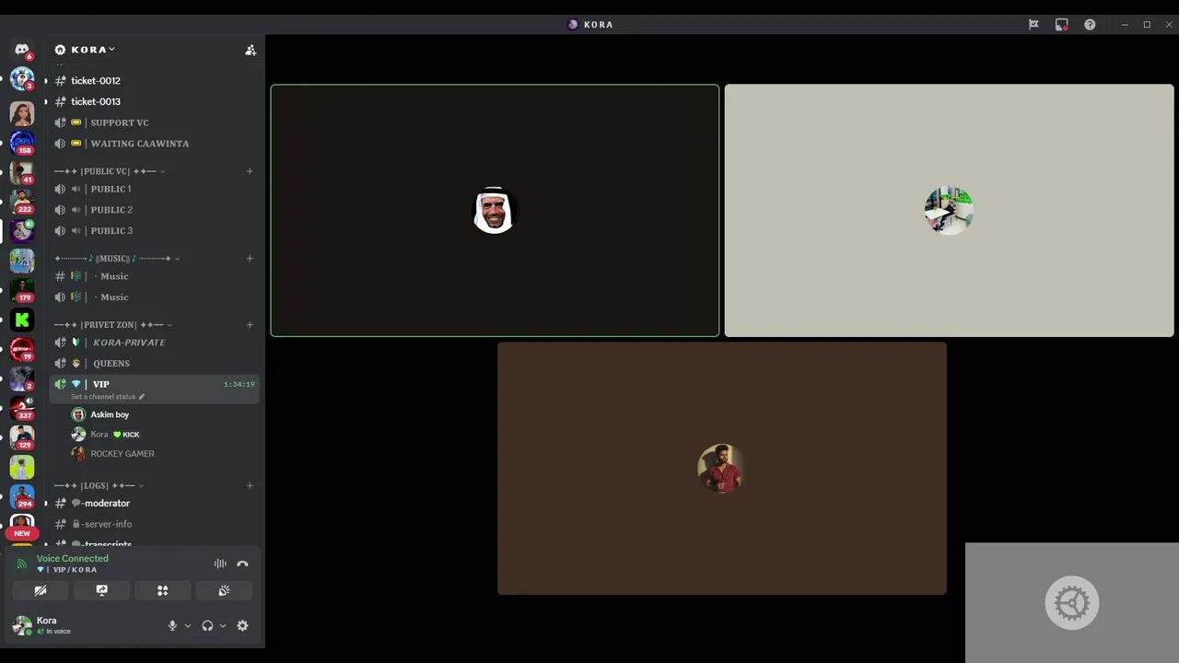This screenshot has height=663, width=1179.
Task: Toggle noise suppression waveform icon
Action: pos(220,564)
